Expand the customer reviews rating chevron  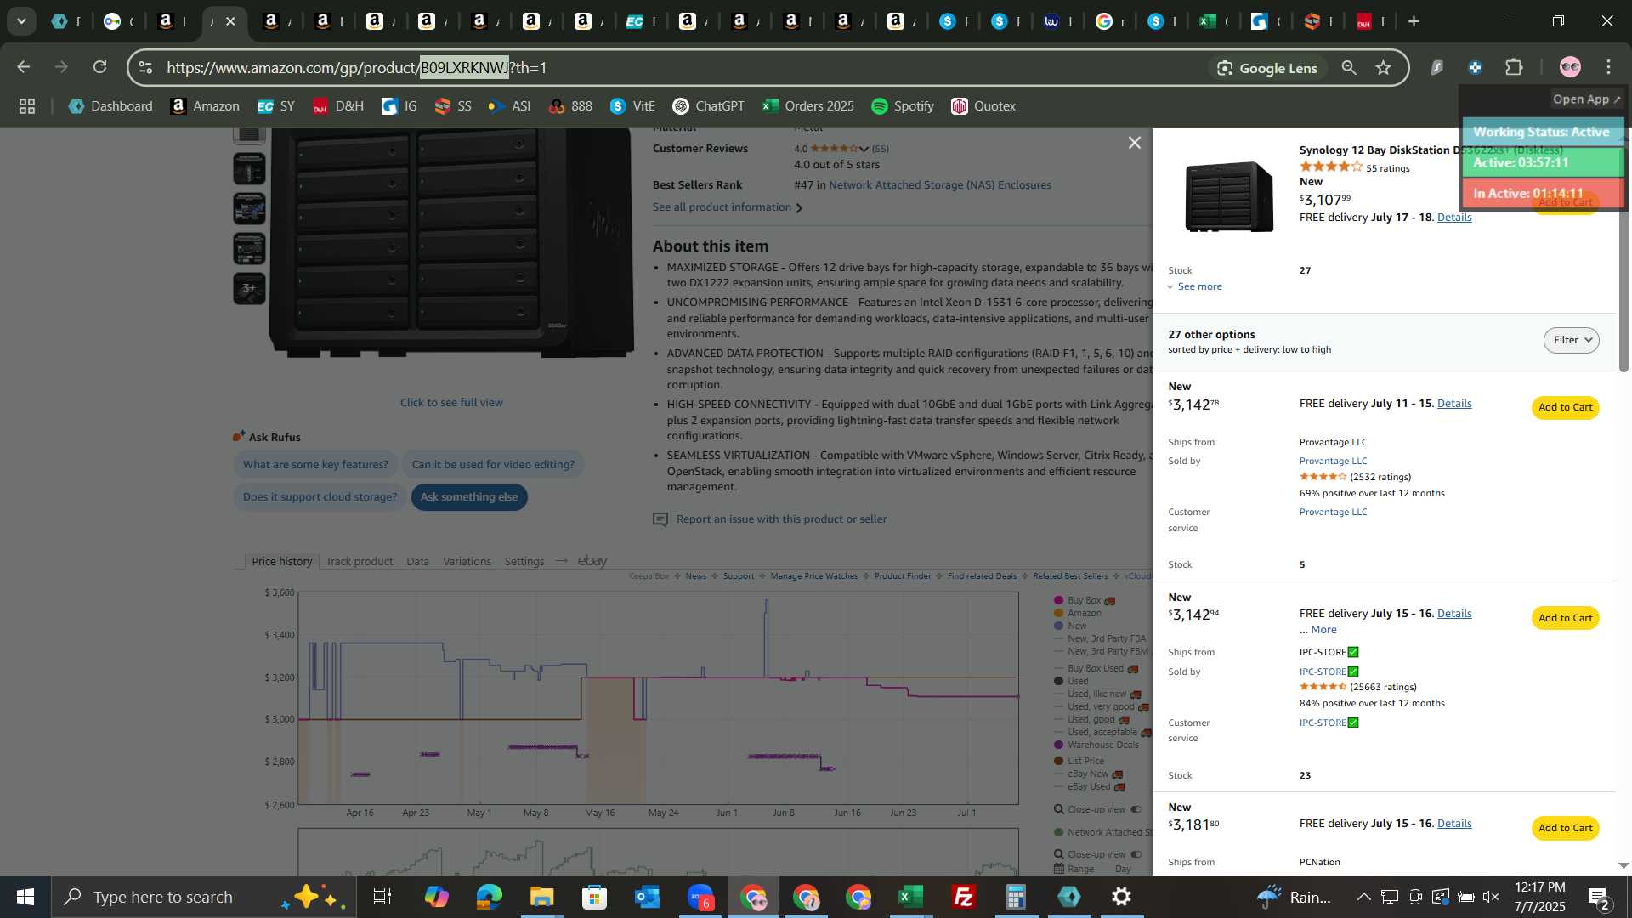(x=864, y=149)
